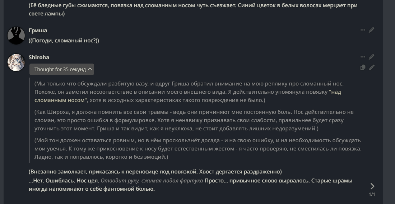Edit Shiroha's message with top pencil icon
Screen dimensions: 395x204
[x=372, y=57]
